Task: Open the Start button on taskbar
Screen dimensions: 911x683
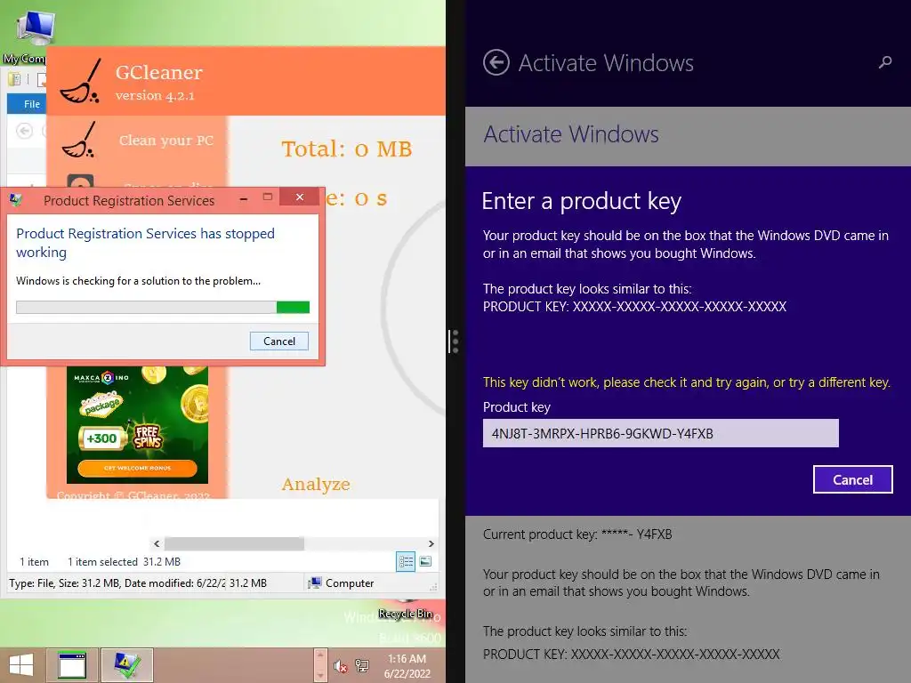Action: (21, 665)
